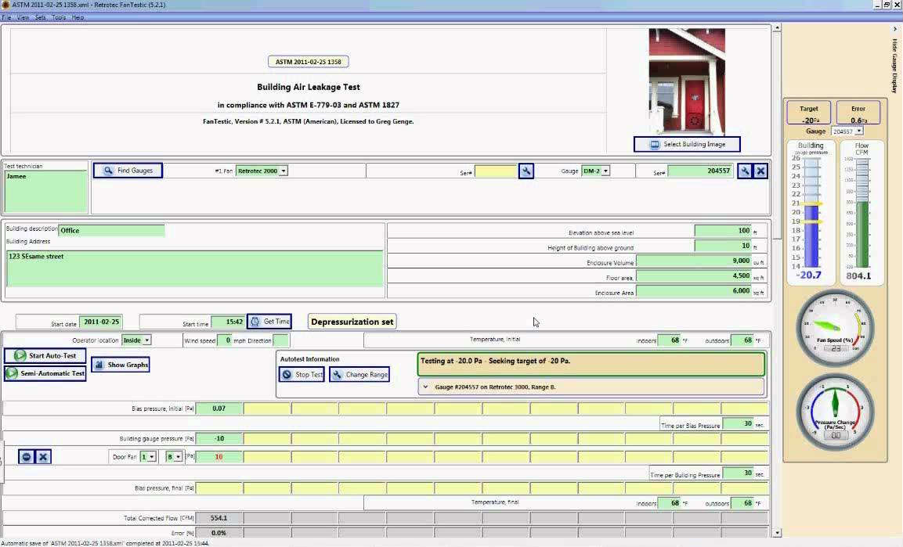903x547 pixels.
Task: Click the wrench icon next to gauge serial 204557
Action: point(745,171)
